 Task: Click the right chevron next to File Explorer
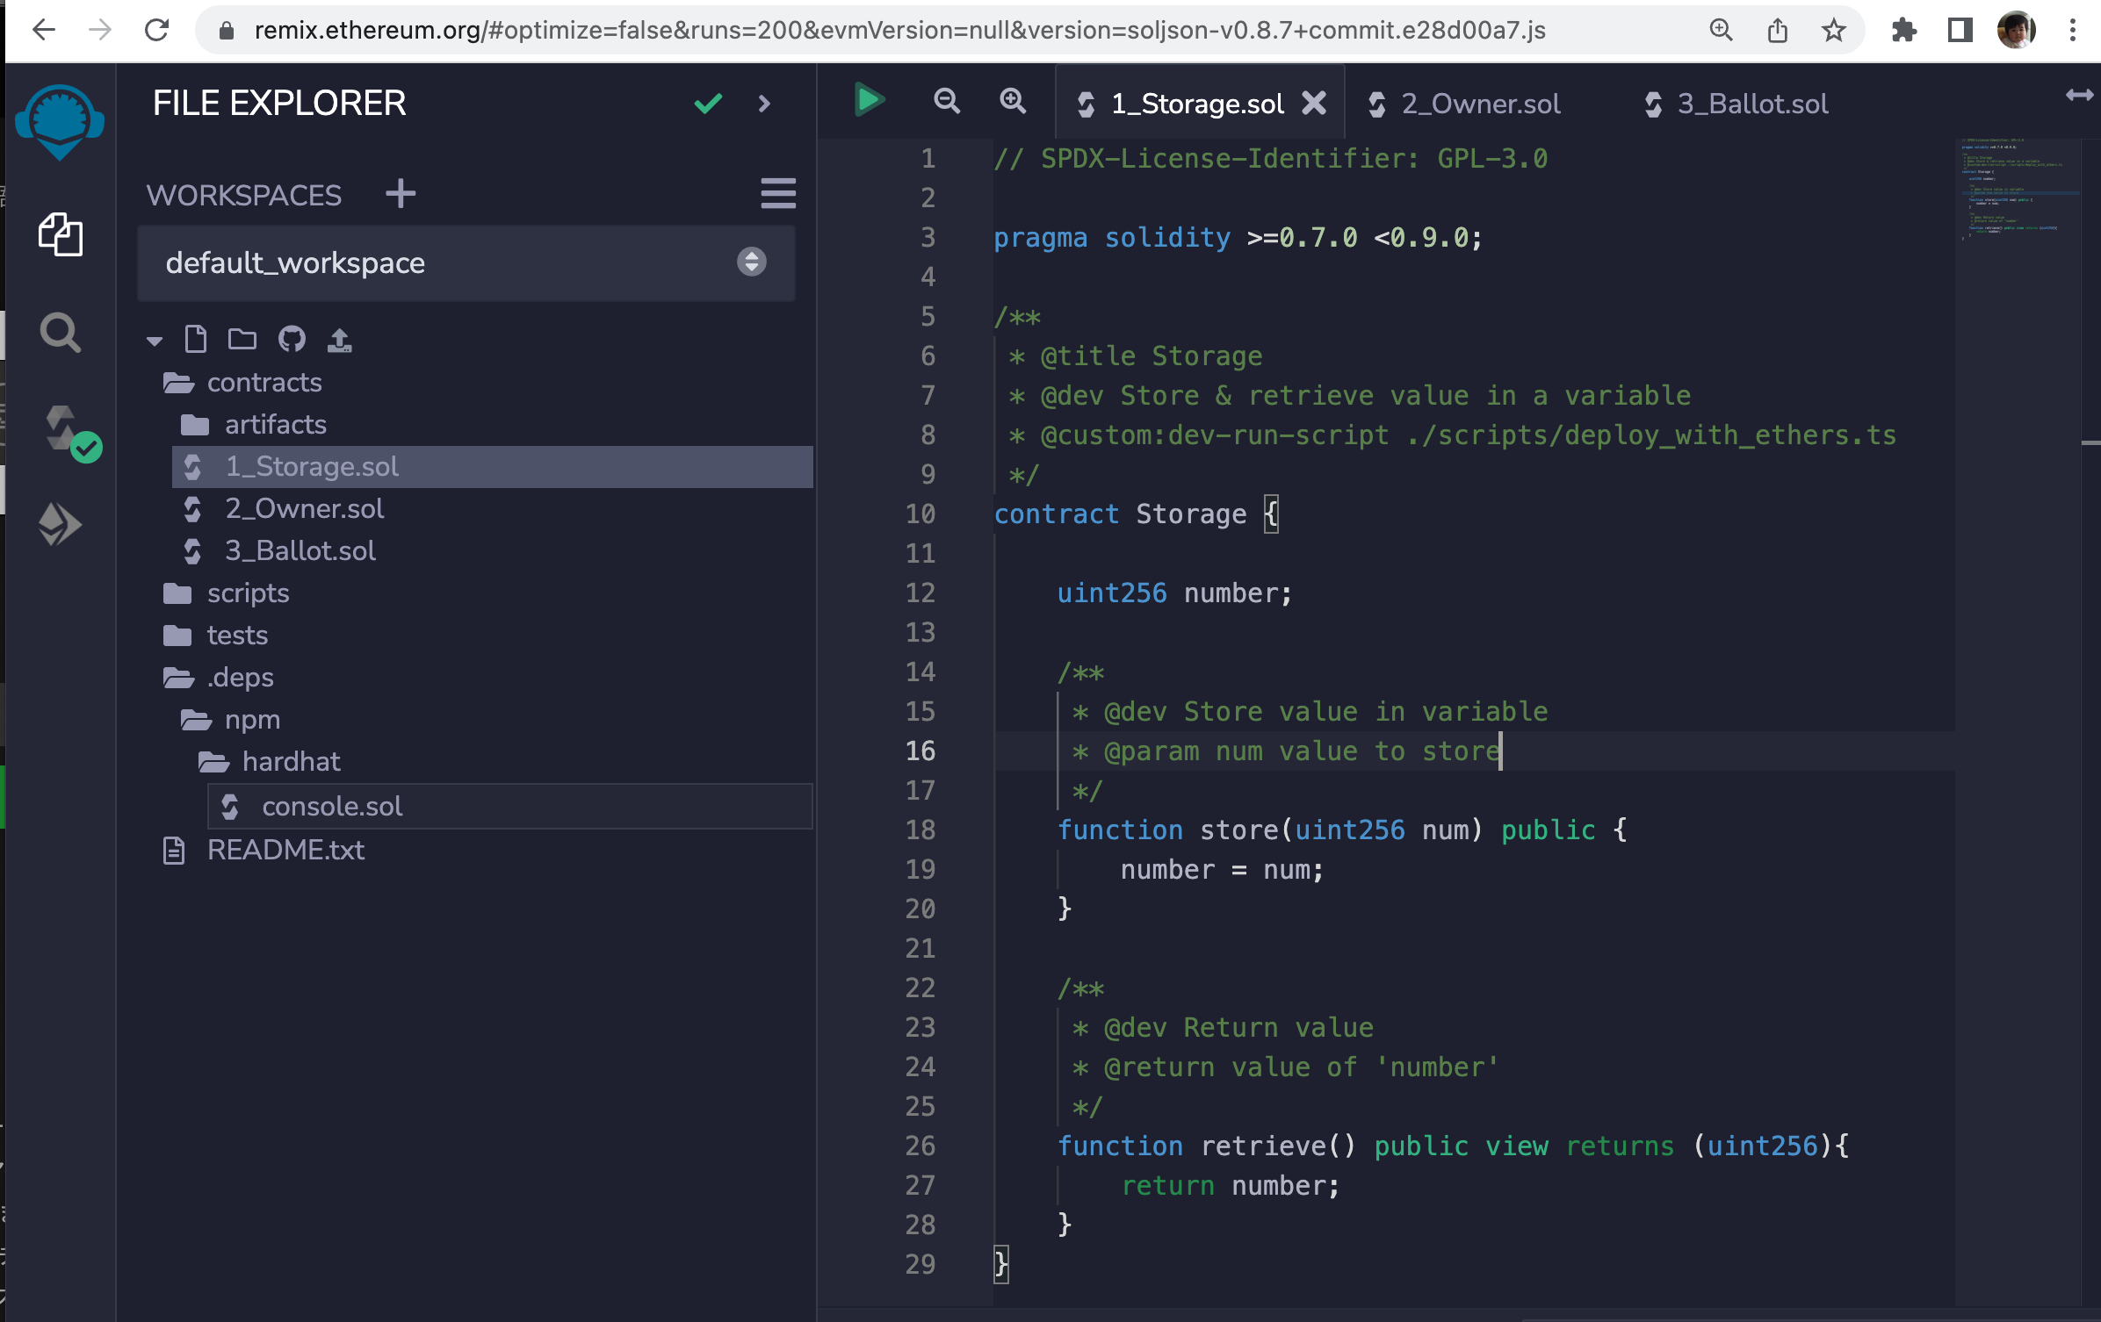(x=764, y=104)
